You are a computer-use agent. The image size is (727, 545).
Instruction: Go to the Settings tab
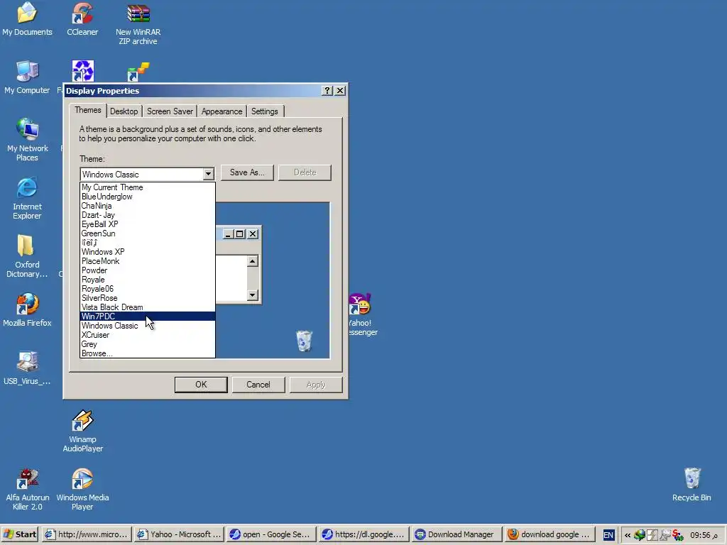click(x=264, y=111)
